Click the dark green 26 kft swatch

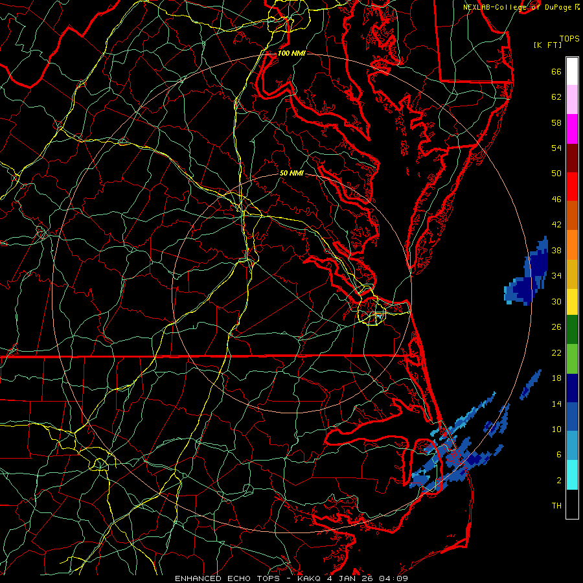coord(572,330)
